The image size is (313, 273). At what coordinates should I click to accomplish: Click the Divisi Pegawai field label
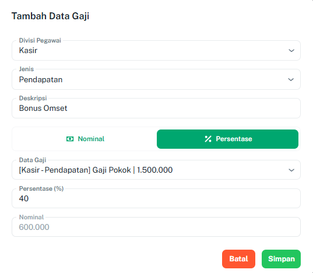pyautogui.click(x=40, y=40)
